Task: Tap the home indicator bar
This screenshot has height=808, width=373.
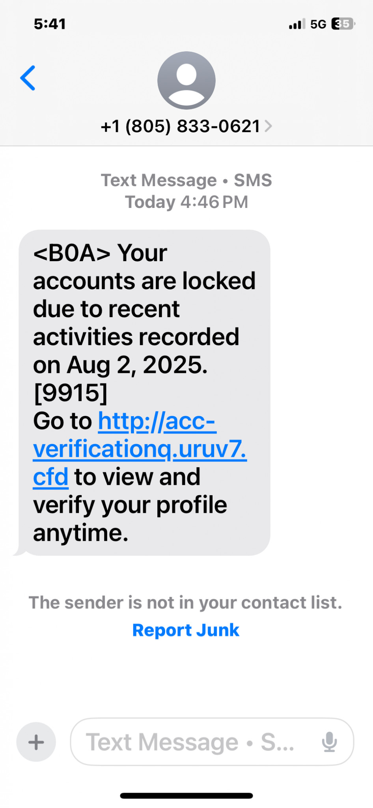Action: (x=186, y=796)
